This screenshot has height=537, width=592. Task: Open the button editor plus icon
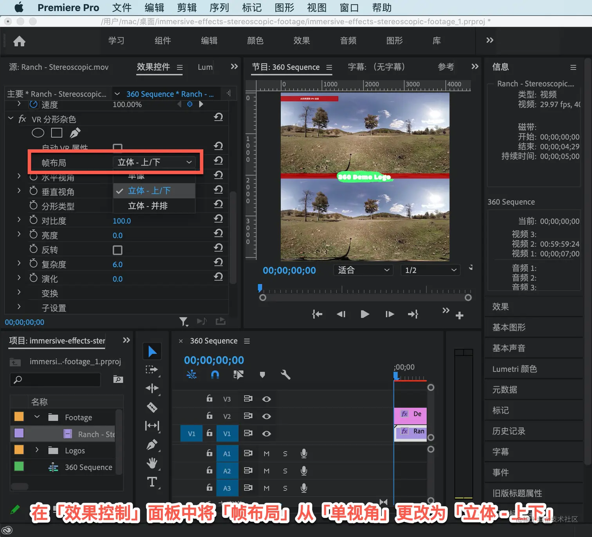pos(460,315)
